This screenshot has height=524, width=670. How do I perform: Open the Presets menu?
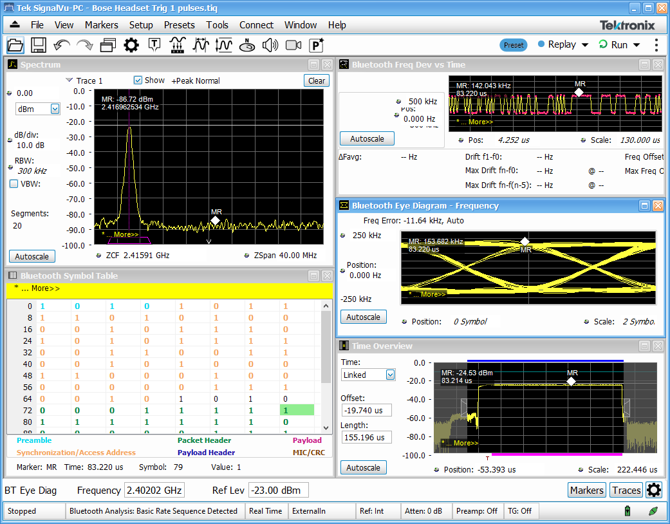point(179,25)
